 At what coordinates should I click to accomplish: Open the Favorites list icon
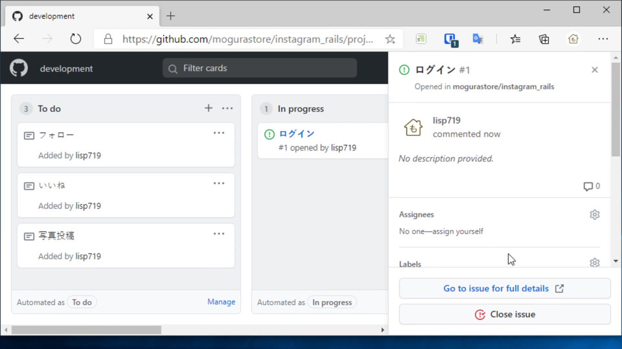[515, 39]
